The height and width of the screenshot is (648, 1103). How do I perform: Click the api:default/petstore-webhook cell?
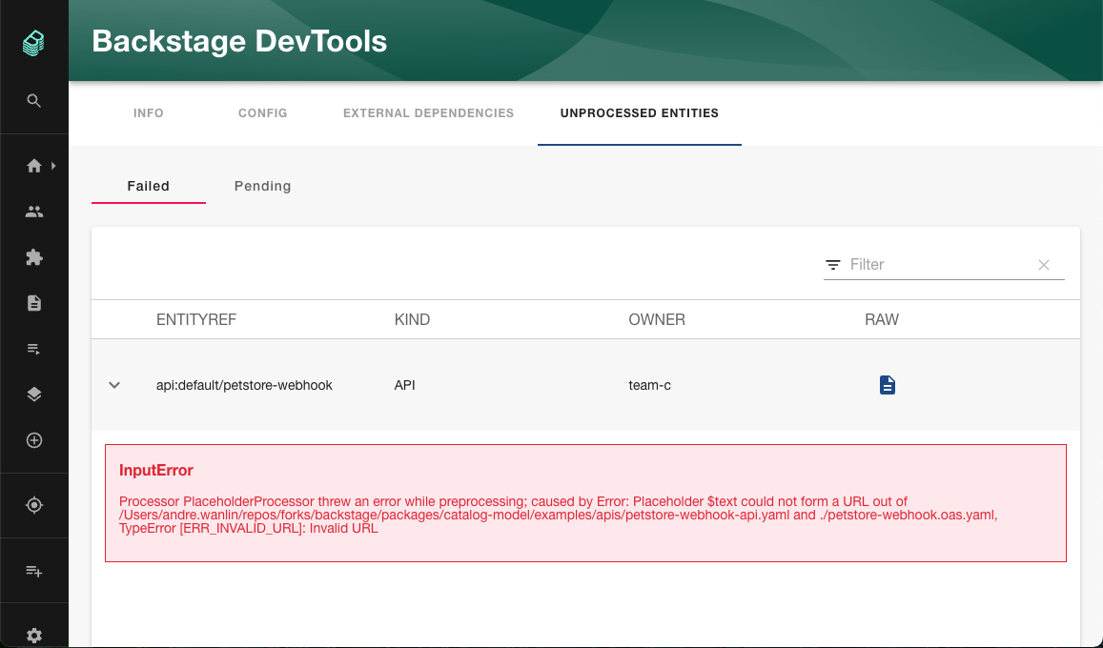coord(244,385)
